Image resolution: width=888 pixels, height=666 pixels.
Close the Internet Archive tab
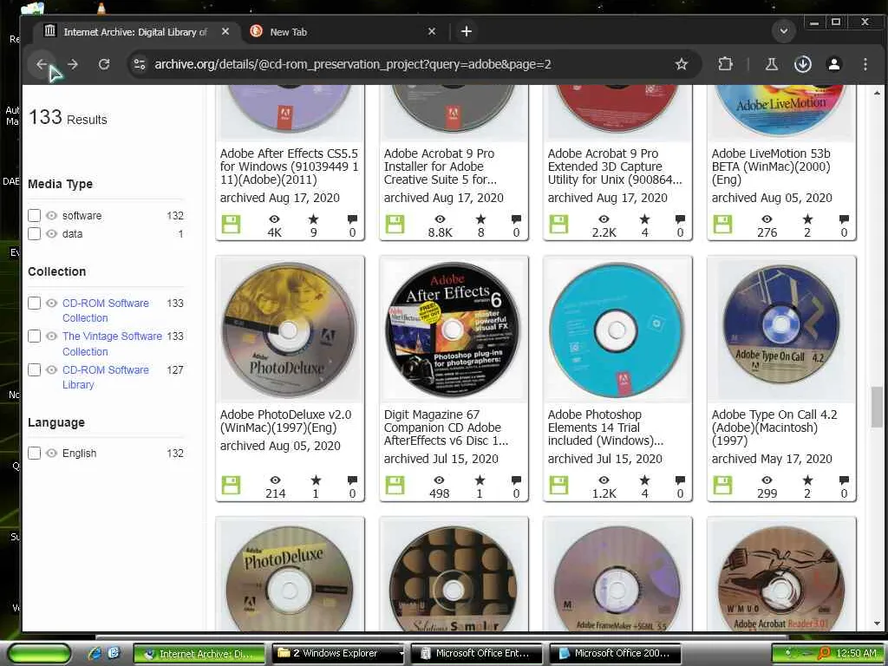pyautogui.click(x=225, y=32)
